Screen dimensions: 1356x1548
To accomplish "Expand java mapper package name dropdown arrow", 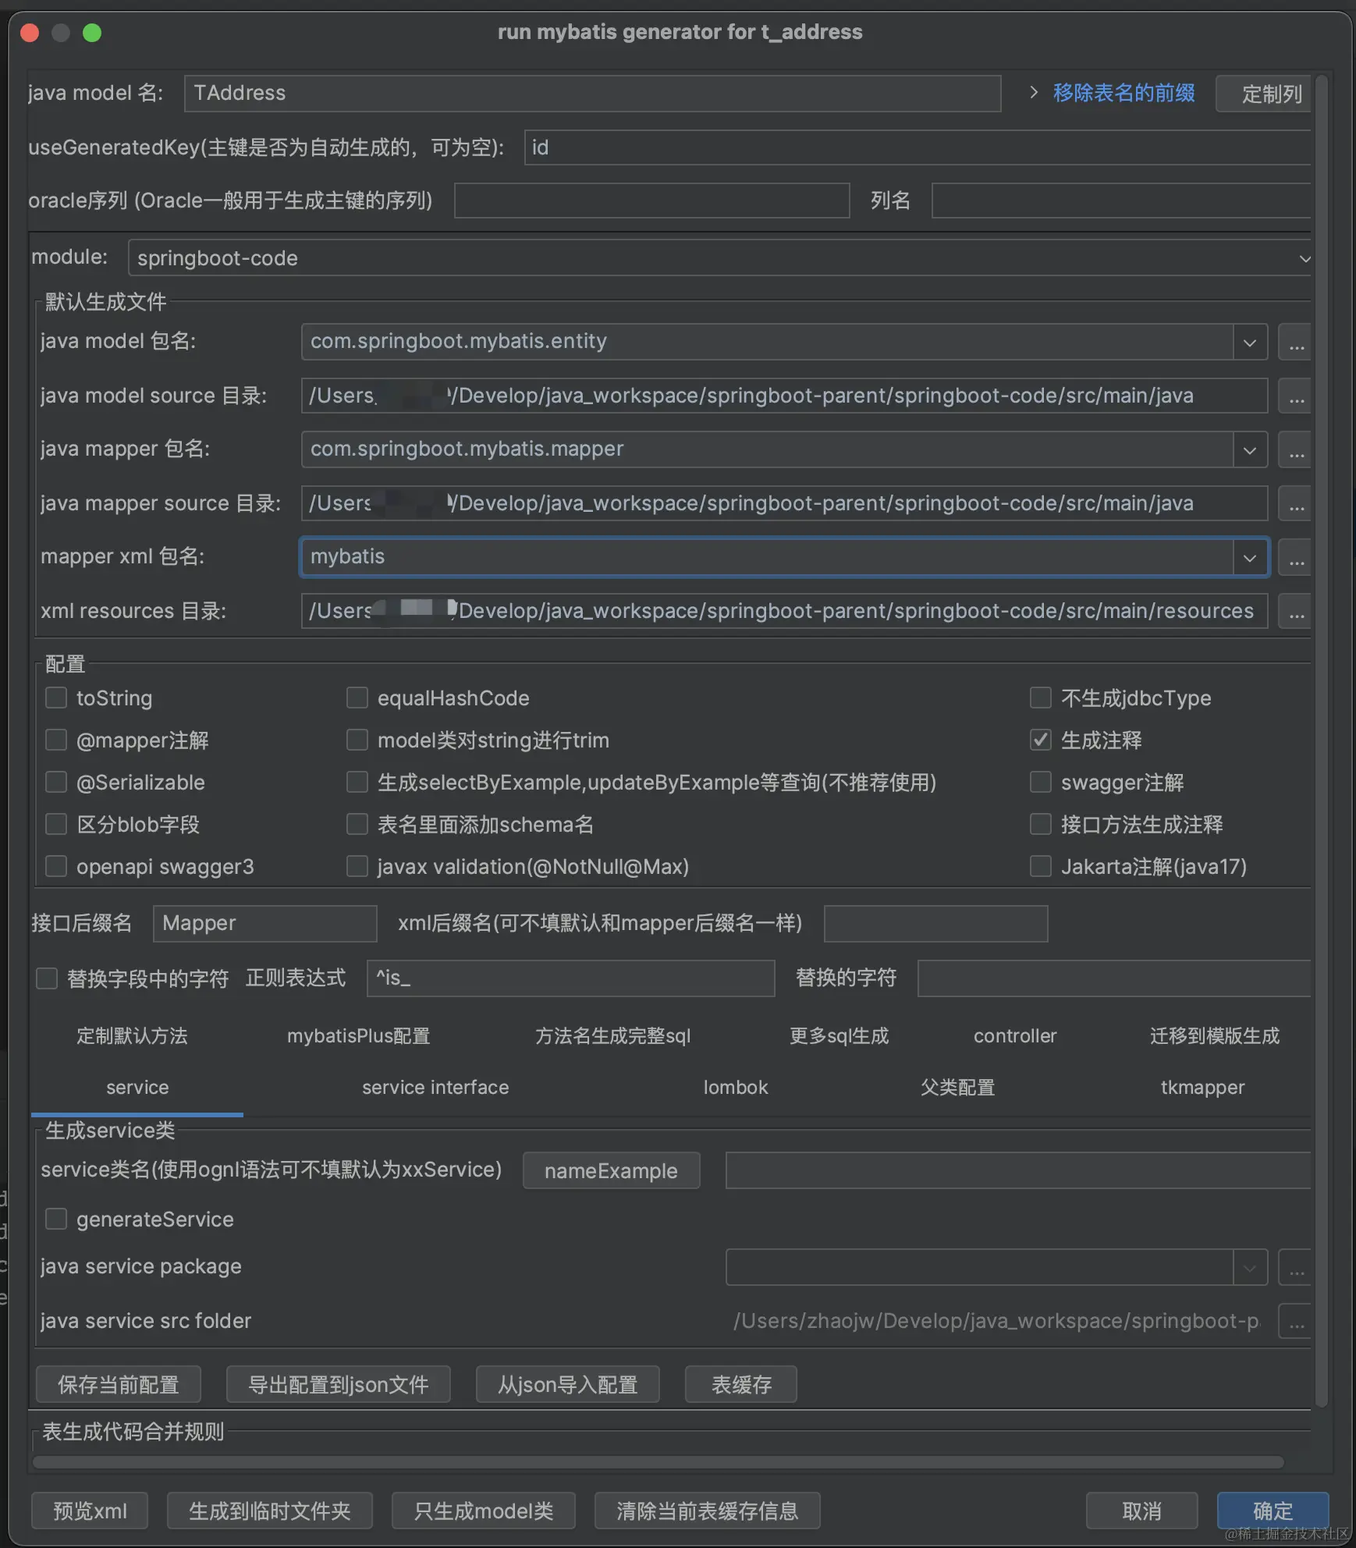I will 1250,450.
